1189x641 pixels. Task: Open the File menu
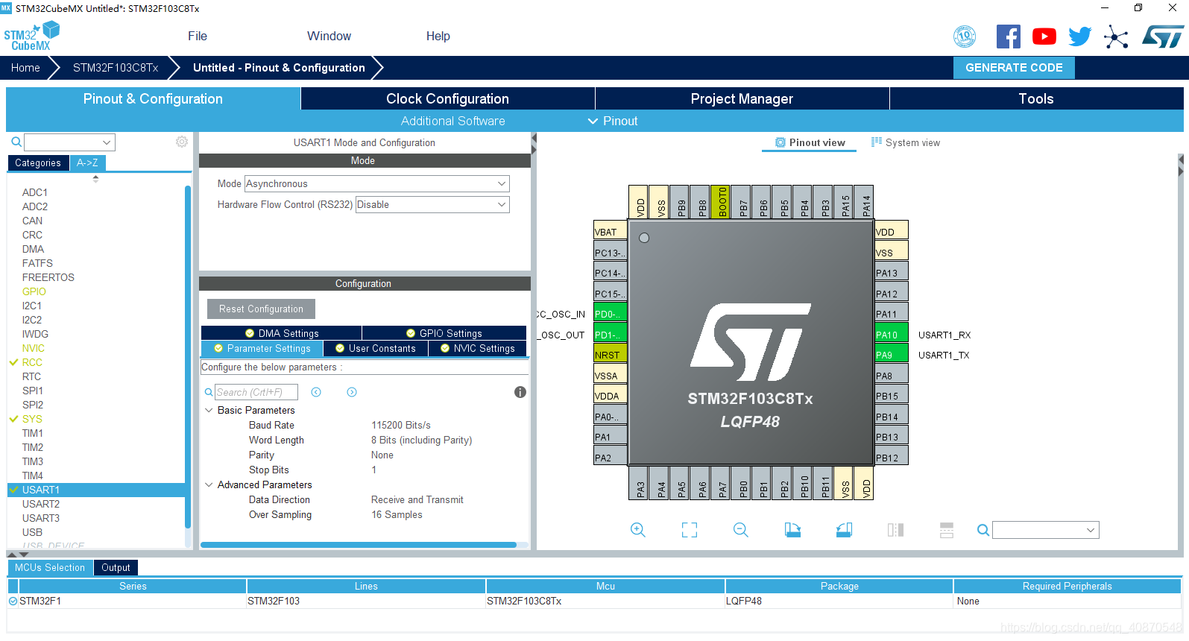pyautogui.click(x=198, y=36)
